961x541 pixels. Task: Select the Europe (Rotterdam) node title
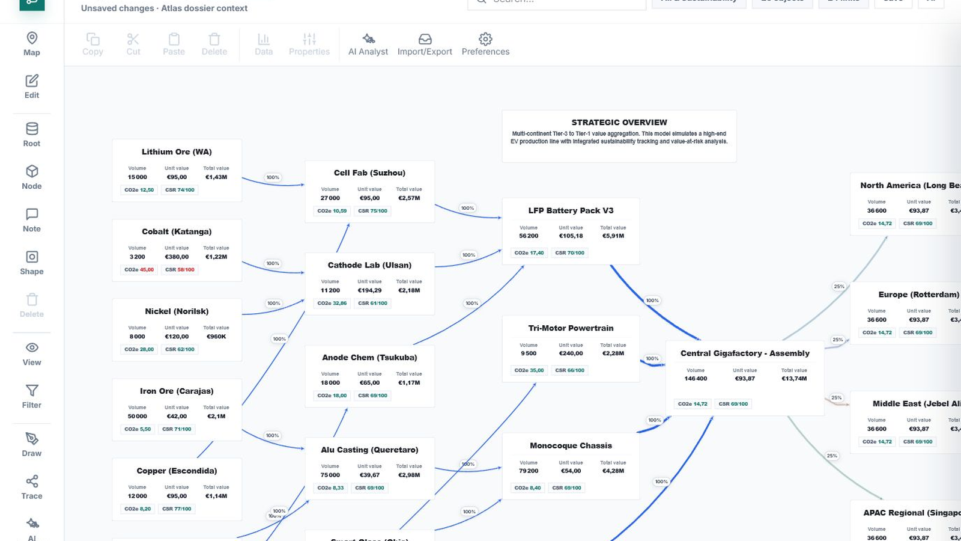(x=918, y=295)
